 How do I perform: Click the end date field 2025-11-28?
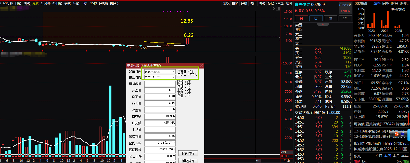click(x=158, y=77)
